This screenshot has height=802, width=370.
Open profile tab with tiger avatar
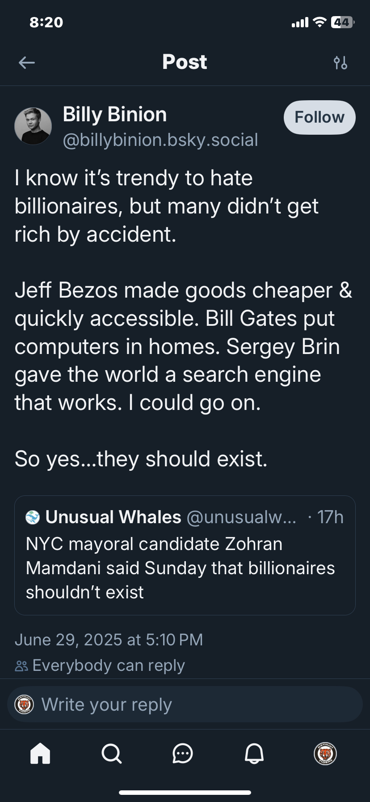pyautogui.click(x=325, y=753)
